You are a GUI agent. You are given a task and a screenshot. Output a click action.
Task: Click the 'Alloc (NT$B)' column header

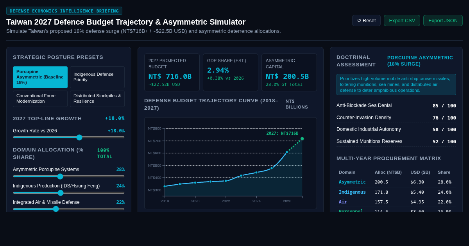click(388, 172)
